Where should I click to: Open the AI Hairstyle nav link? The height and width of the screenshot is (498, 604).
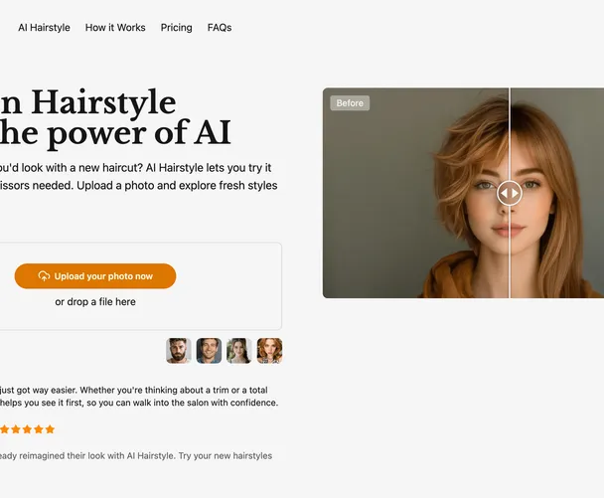click(x=44, y=28)
